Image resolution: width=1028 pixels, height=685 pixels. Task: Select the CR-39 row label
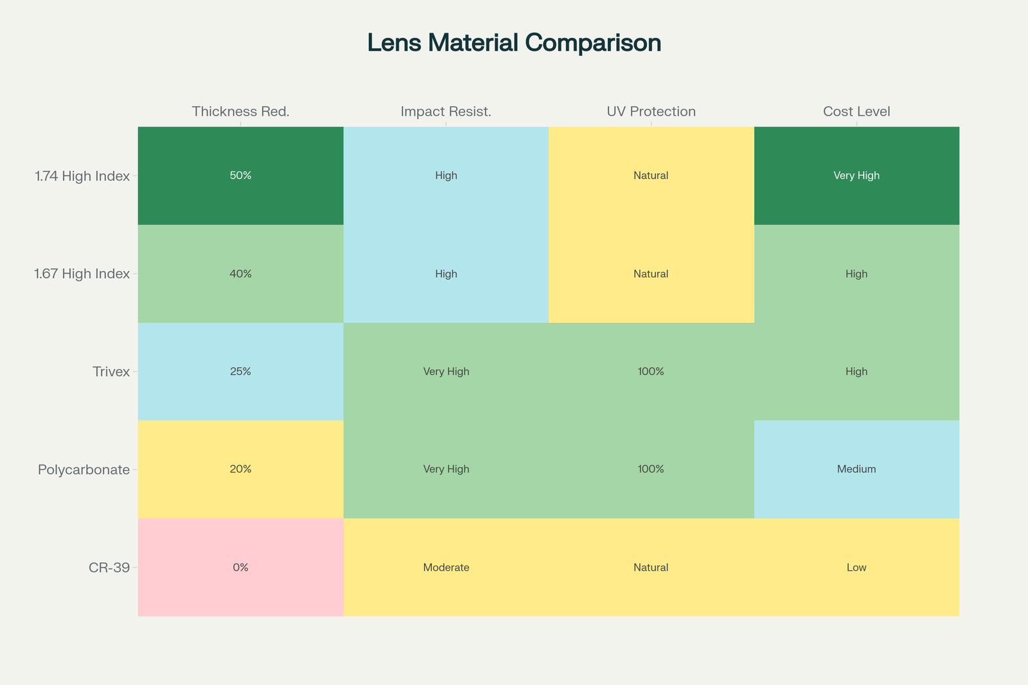click(109, 568)
